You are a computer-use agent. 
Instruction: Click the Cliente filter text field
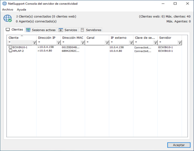click(20, 42)
